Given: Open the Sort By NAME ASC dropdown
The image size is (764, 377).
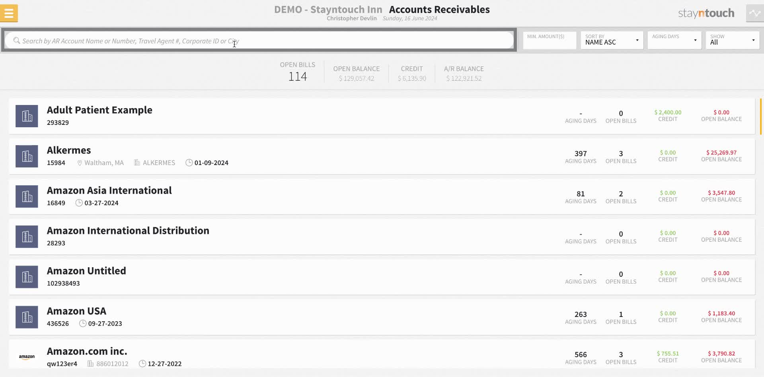Looking at the screenshot, I should point(612,41).
